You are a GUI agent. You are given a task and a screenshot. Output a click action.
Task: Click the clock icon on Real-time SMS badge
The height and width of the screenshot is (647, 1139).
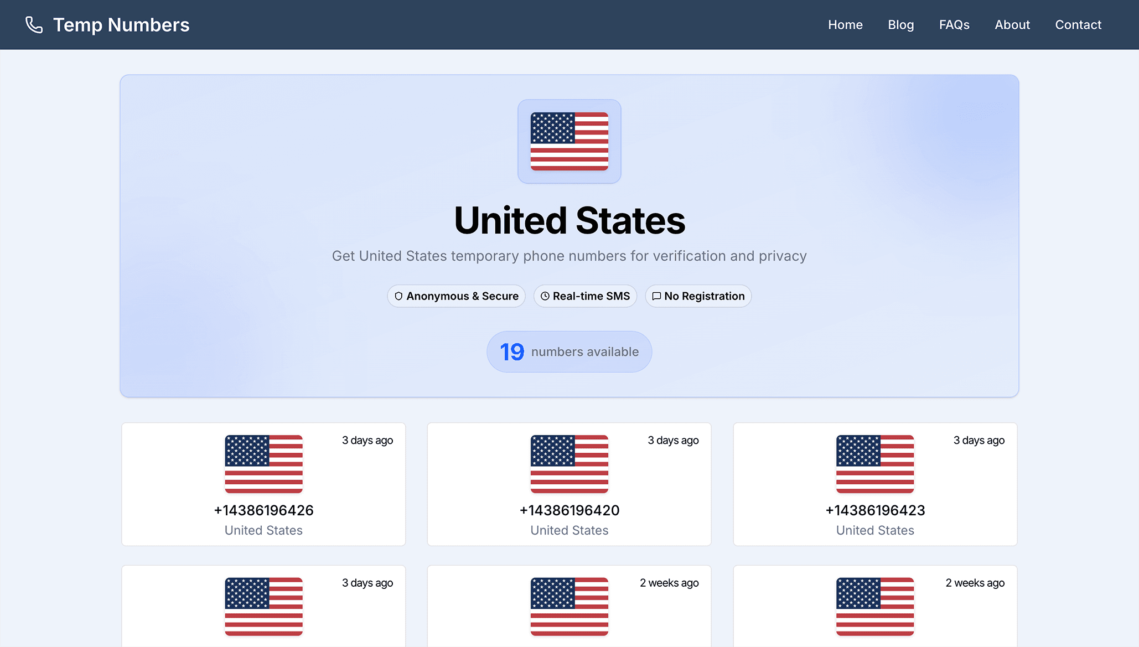(x=545, y=296)
